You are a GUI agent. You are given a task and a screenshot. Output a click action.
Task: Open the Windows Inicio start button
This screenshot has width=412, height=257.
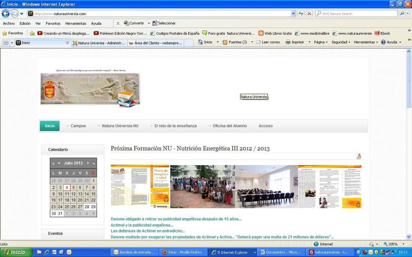click(16, 252)
